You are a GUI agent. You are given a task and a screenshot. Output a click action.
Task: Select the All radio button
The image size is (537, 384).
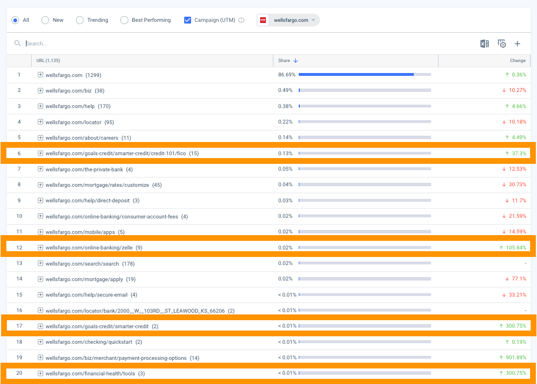[x=15, y=20]
